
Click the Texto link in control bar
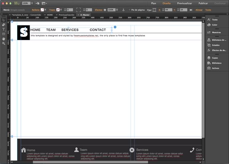pyautogui.click(x=208, y=10)
